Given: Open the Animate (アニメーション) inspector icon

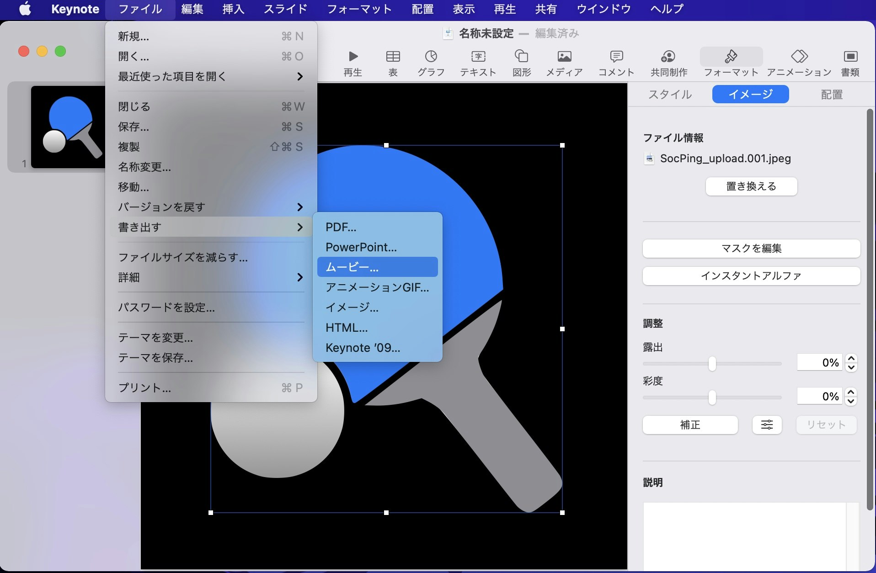Looking at the screenshot, I should pyautogui.click(x=799, y=57).
